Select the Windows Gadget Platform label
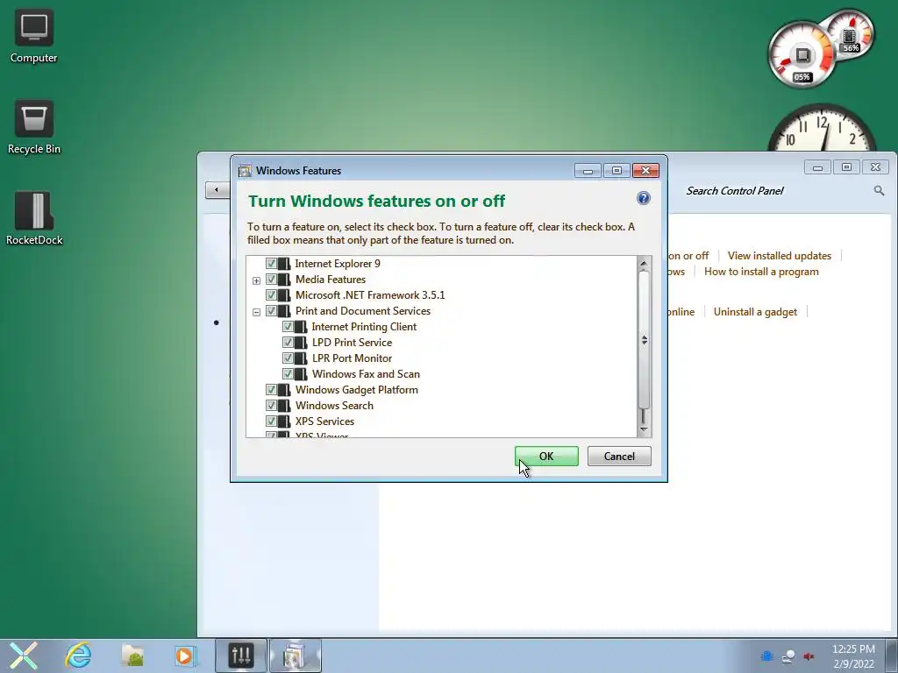898x673 pixels. (357, 390)
